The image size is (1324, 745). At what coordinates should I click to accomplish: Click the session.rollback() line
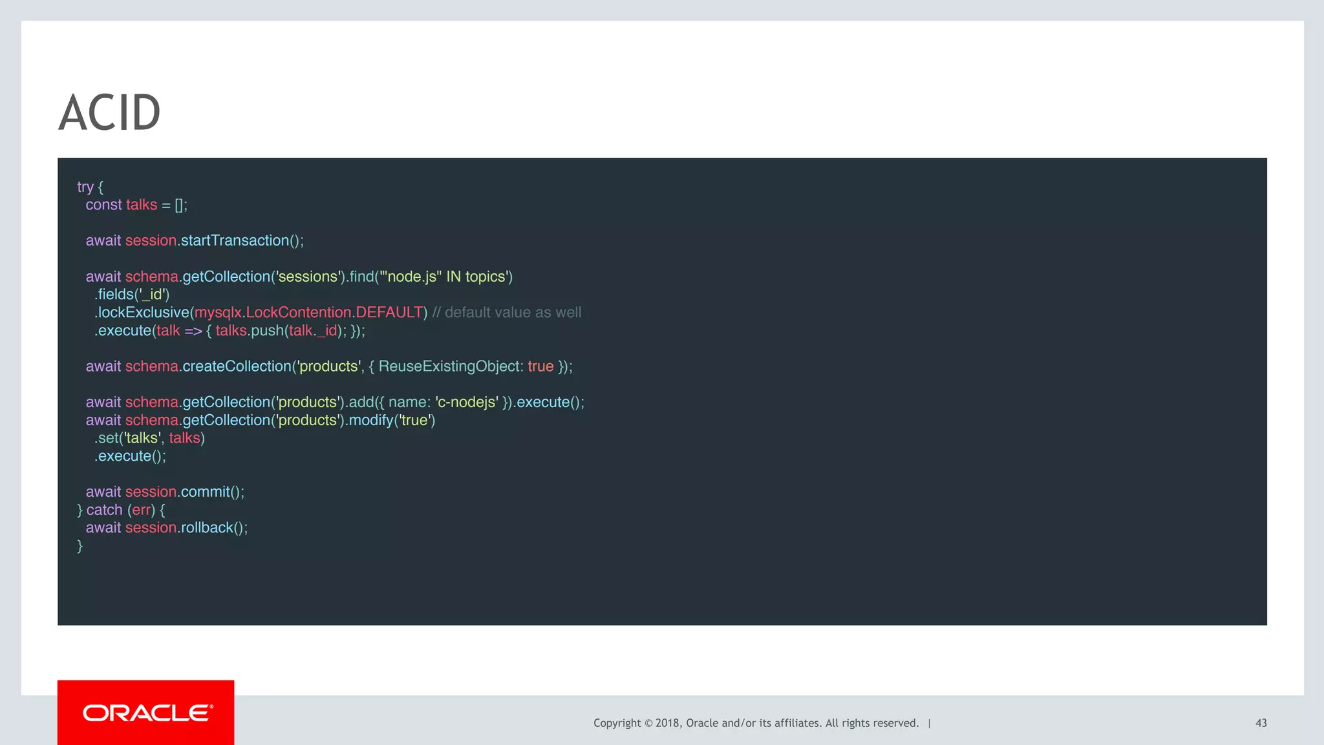[x=167, y=528]
